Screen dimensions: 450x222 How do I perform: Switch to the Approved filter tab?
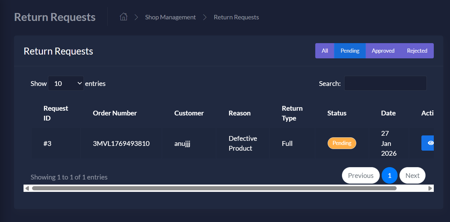coord(383,50)
